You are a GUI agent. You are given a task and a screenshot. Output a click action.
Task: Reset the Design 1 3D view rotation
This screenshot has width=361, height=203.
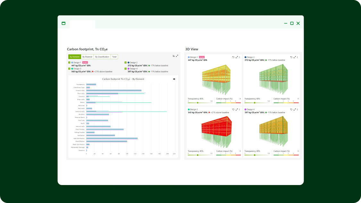[x=233, y=57]
